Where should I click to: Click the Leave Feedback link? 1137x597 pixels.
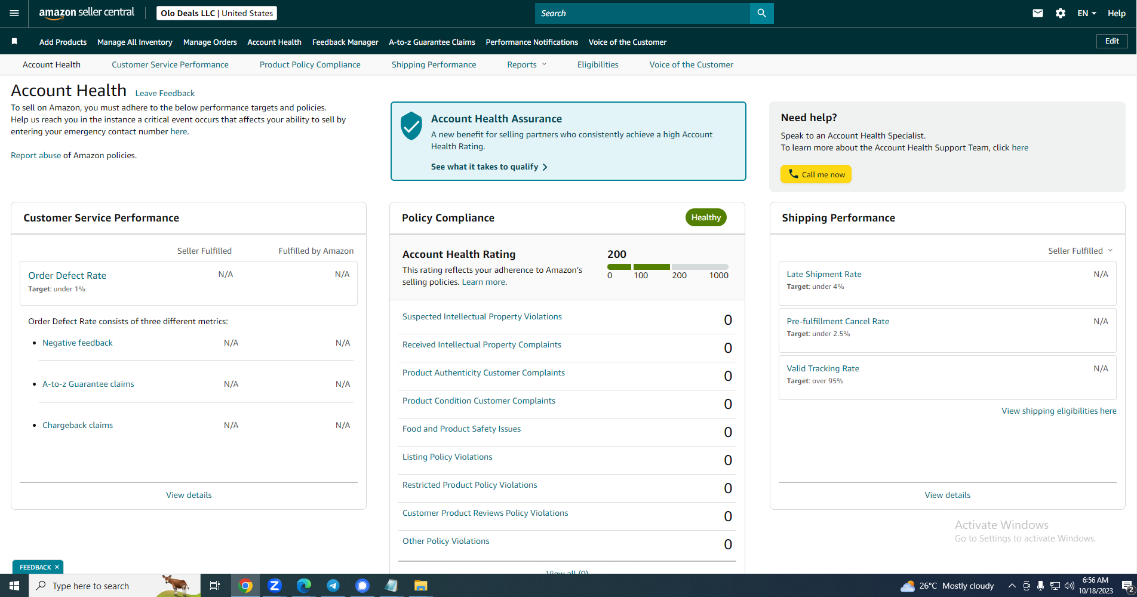point(165,93)
